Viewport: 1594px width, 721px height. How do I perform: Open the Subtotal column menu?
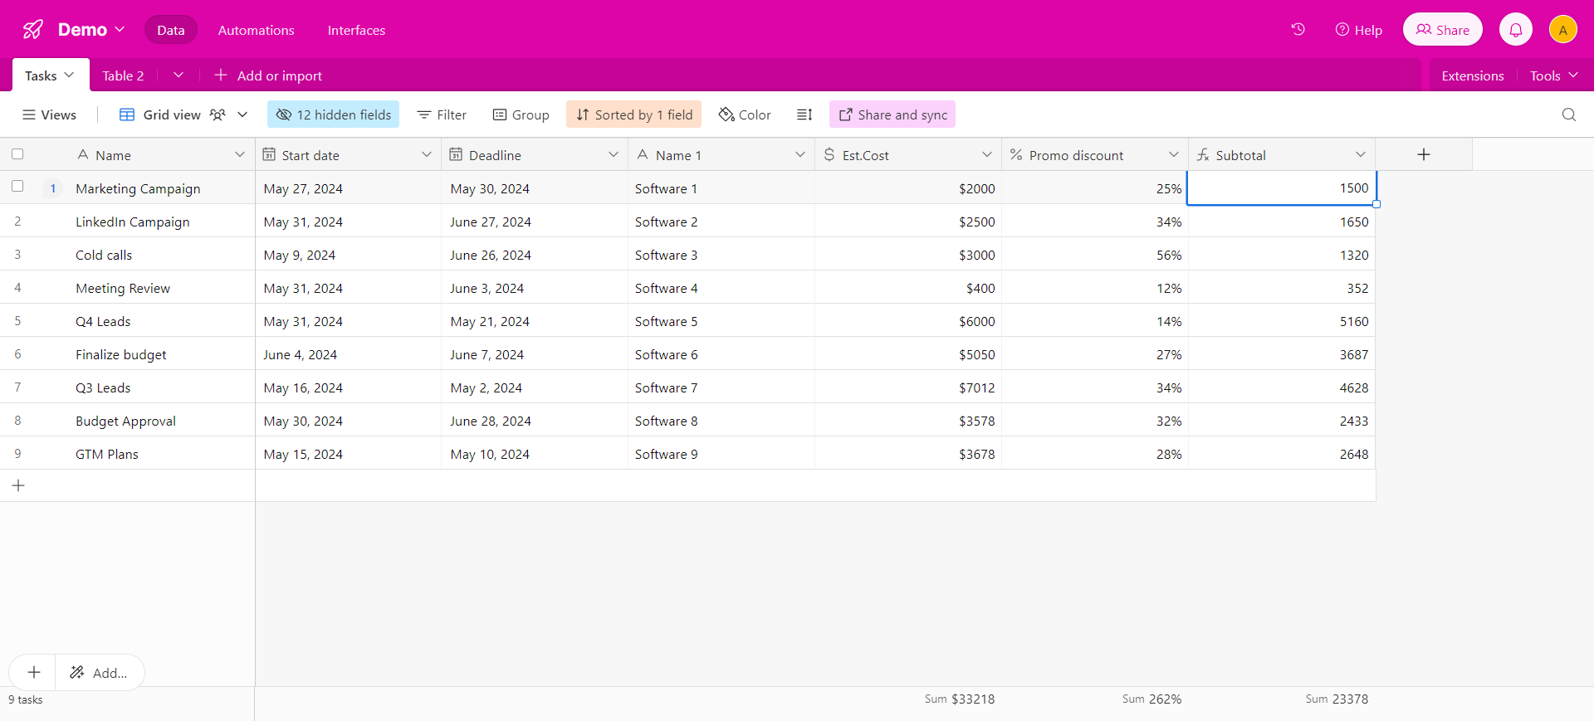(x=1361, y=154)
